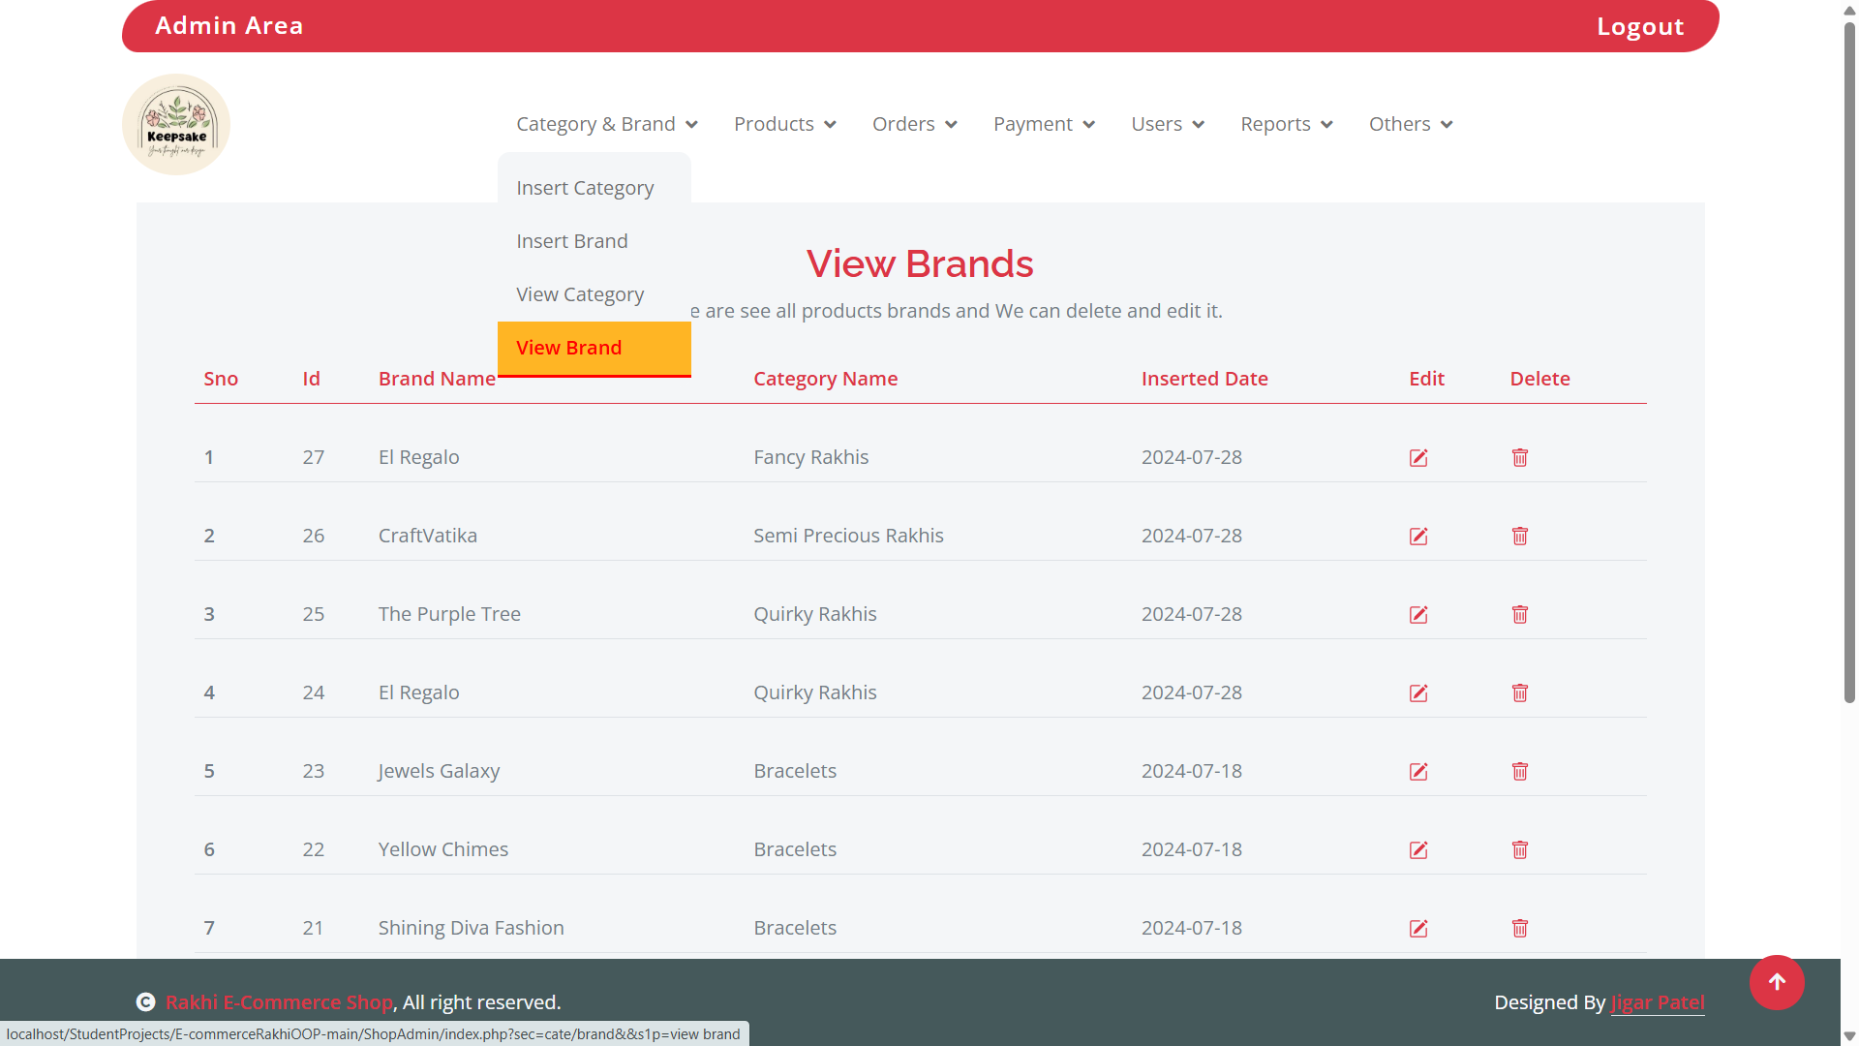
Task: Open the Reports dropdown menu
Action: [1288, 124]
